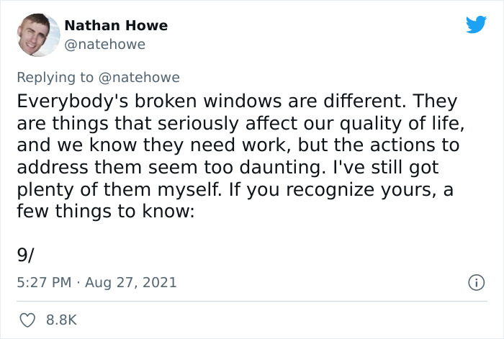Screen dimensions: 504x339
Task: Click the Nathan Howe display name
Action: click(x=116, y=25)
